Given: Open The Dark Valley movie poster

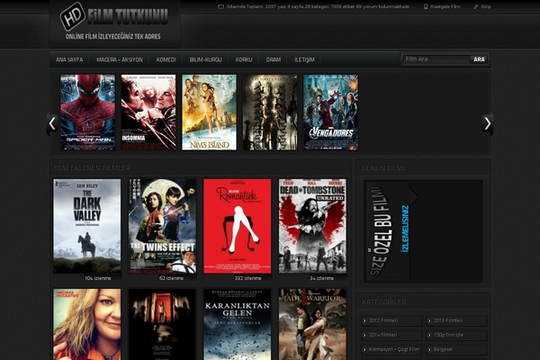Looking at the screenshot, I should click(87, 226).
